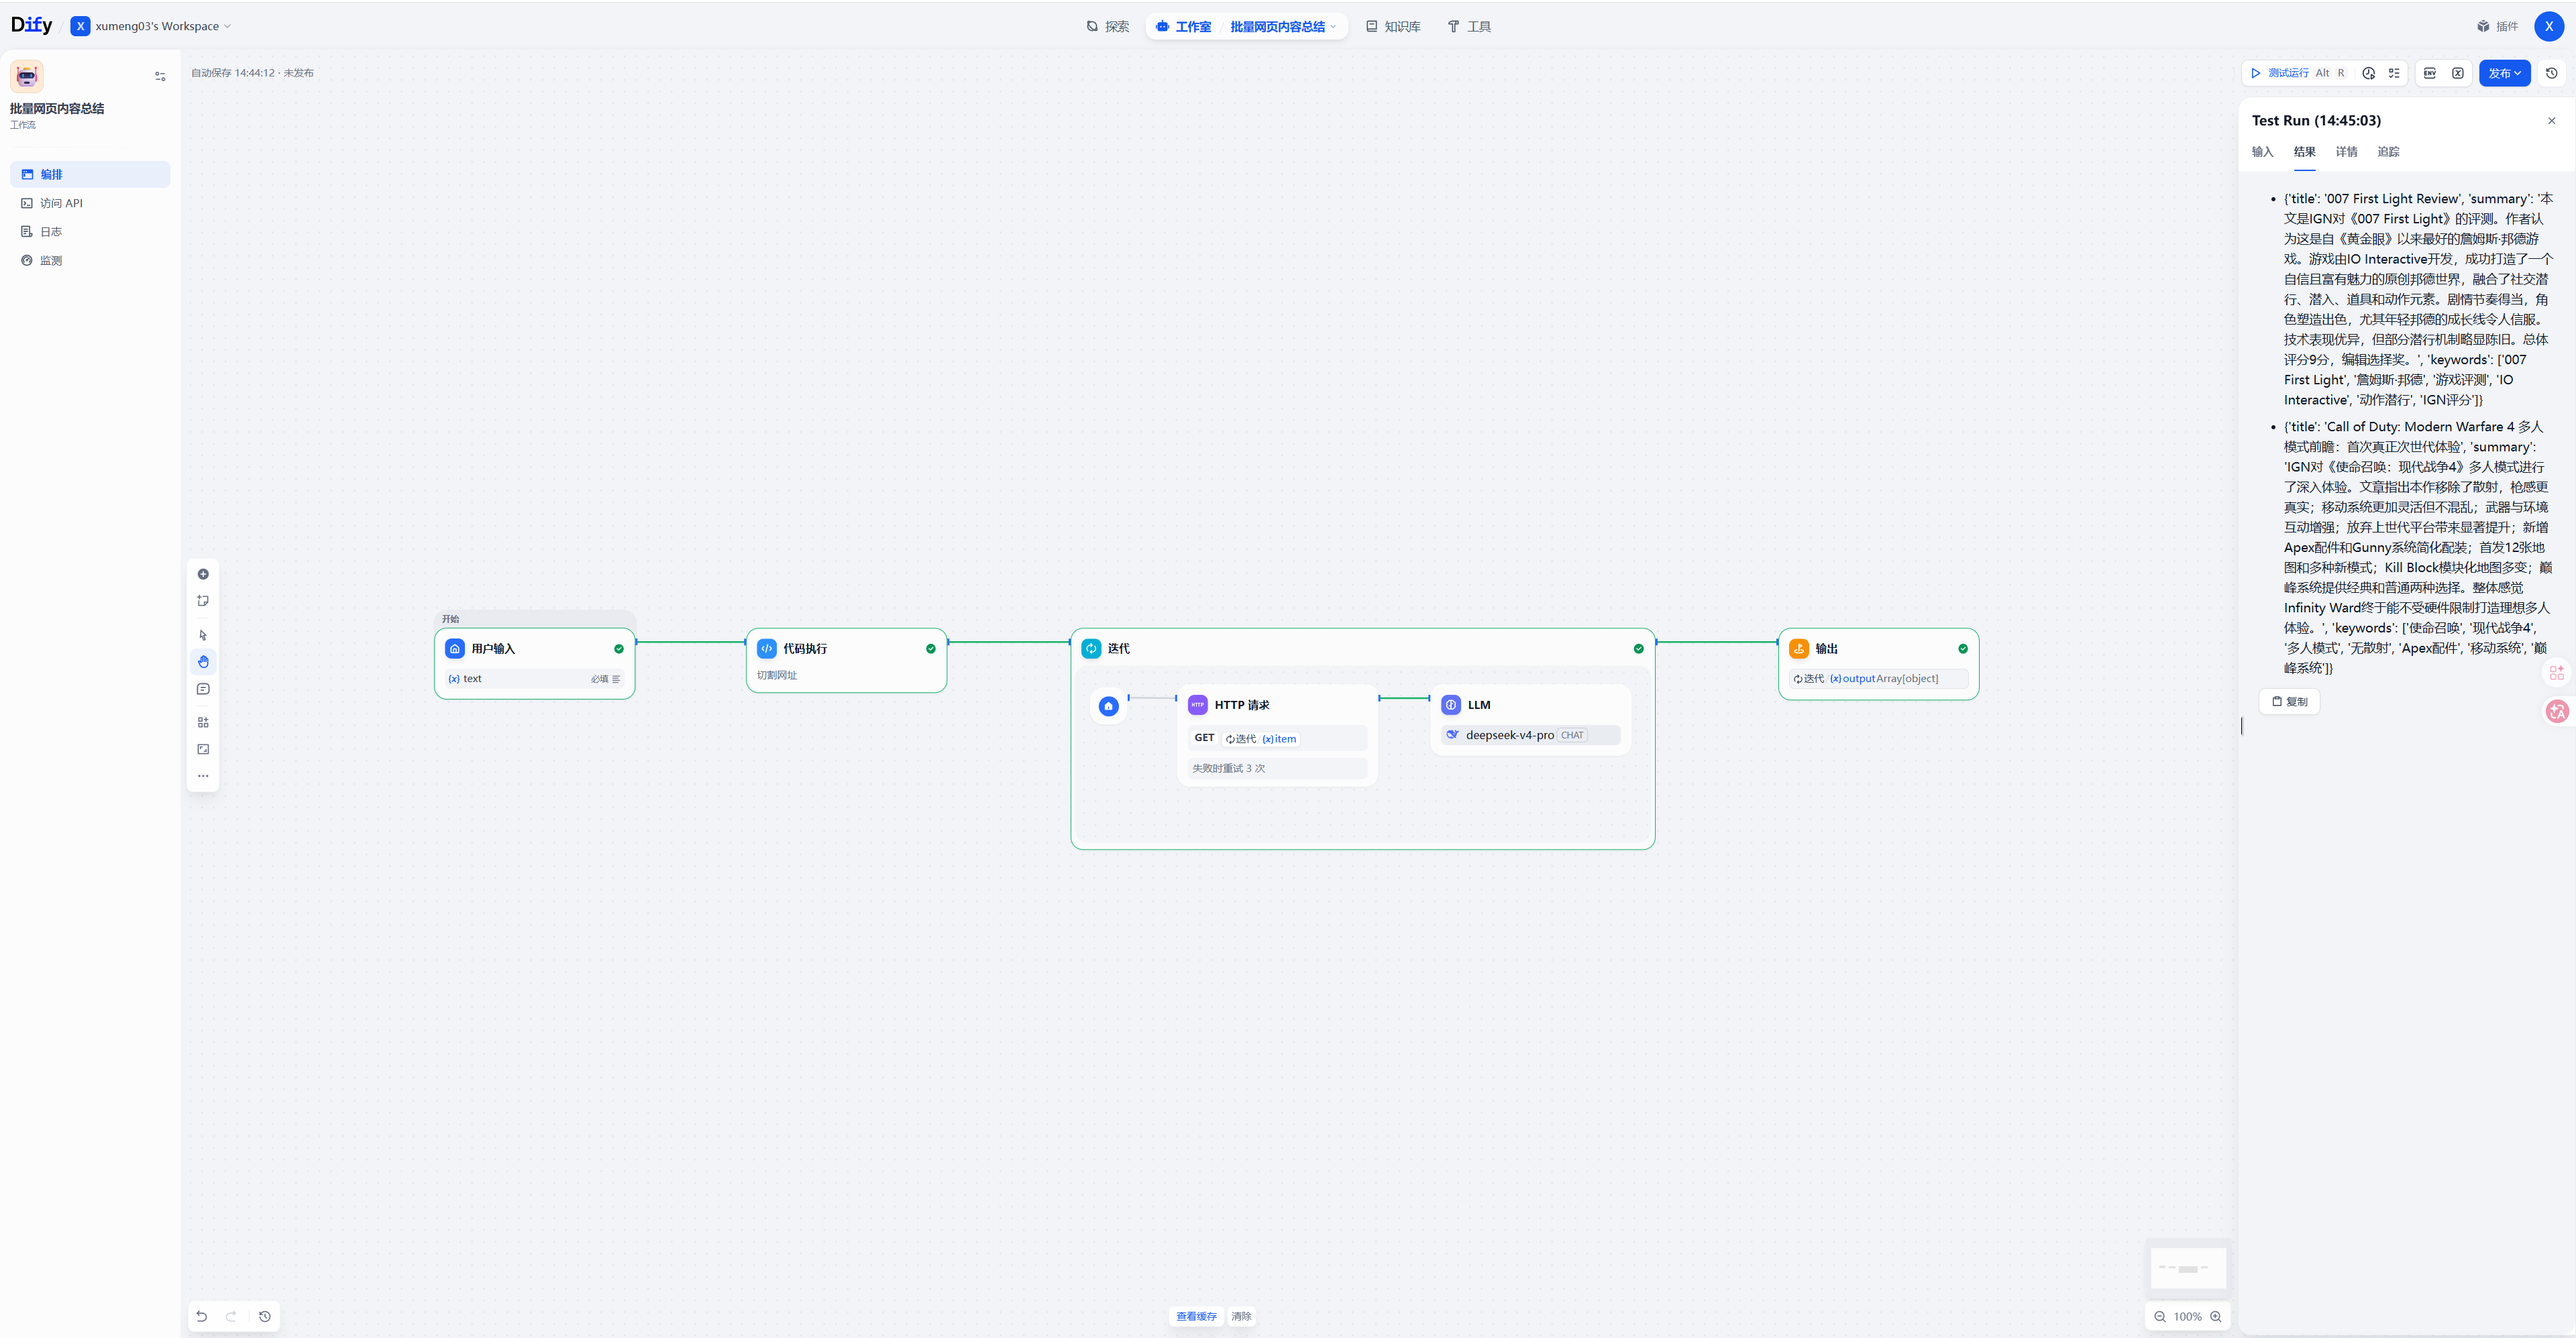
Task: Click the add node plus icon
Action: coord(203,574)
